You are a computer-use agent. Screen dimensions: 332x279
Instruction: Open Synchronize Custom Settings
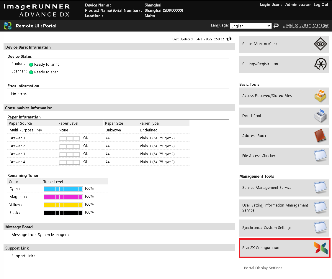[x=267, y=228]
